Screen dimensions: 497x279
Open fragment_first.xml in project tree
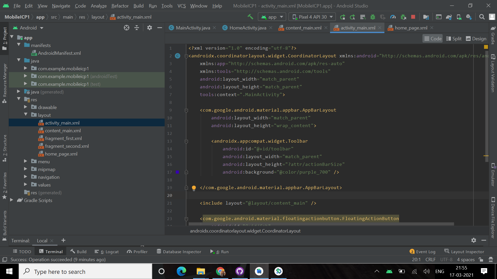coord(63,138)
